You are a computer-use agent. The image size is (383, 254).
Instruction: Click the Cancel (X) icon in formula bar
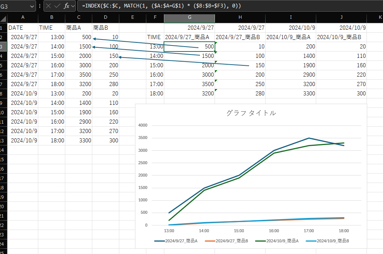click(x=48, y=6)
